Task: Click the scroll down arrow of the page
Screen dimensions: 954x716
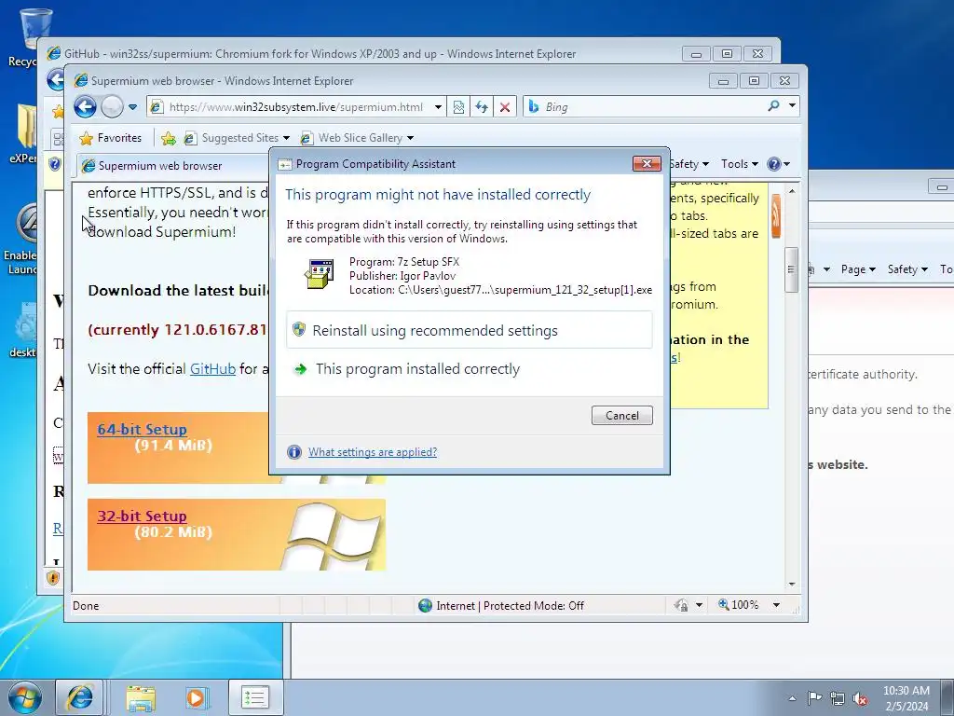Action: 792,584
